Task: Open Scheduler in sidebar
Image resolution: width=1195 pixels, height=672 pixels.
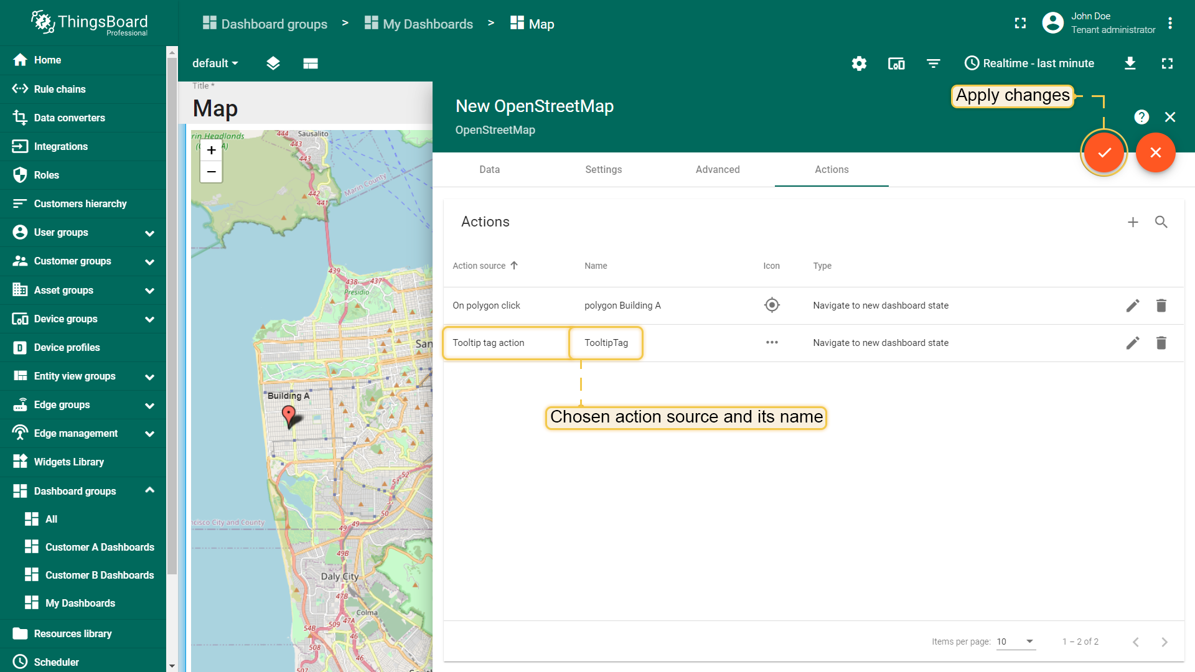Action: click(x=83, y=662)
